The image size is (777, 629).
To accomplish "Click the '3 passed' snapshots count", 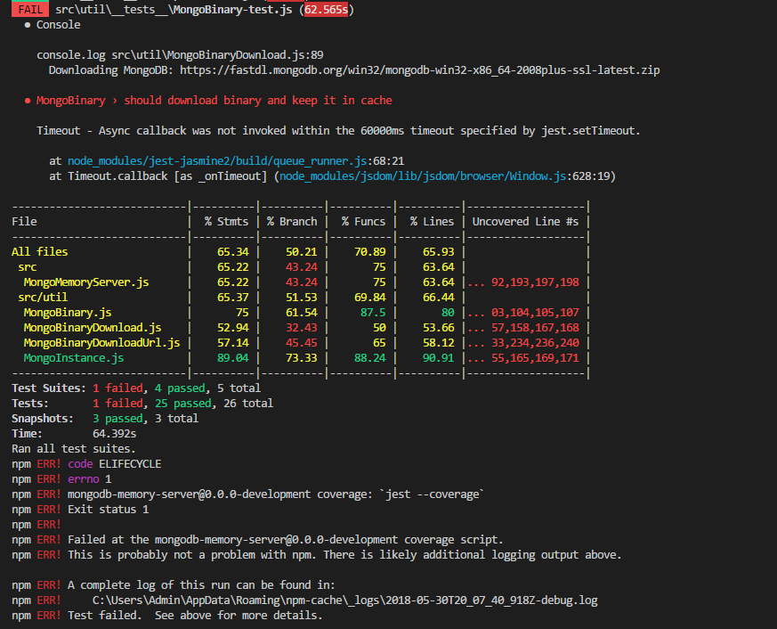I will (x=117, y=419).
